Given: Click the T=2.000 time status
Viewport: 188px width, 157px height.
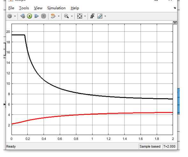Looking at the screenshot, I should click(x=169, y=146).
